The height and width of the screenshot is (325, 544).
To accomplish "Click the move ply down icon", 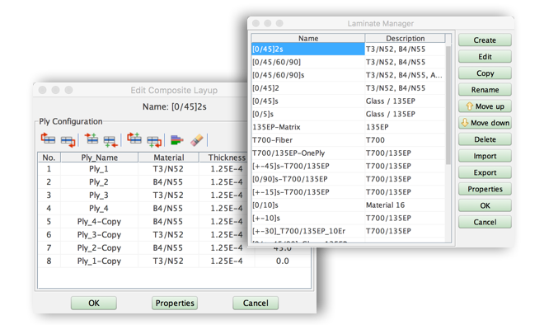I will [x=68, y=140].
